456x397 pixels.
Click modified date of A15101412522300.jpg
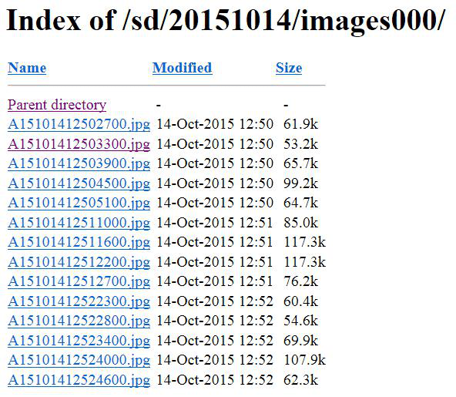pos(215,301)
